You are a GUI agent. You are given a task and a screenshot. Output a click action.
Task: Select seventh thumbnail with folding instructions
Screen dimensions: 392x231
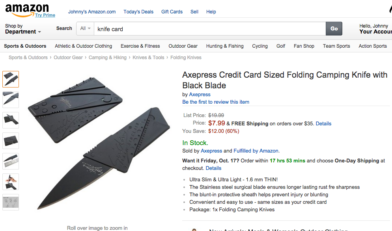coord(11,202)
